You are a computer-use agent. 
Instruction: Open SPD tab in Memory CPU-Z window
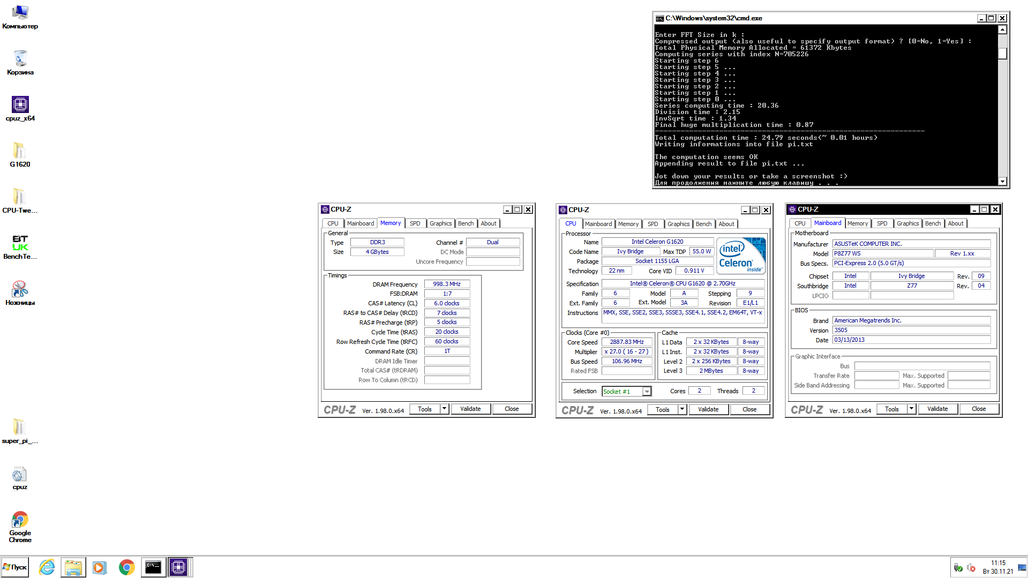point(415,223)
